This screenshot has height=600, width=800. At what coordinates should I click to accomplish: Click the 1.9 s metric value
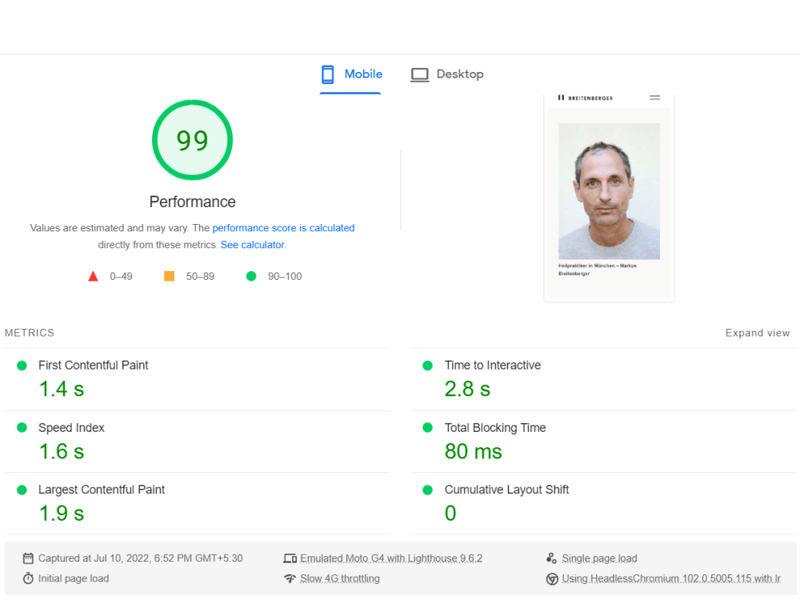coord(62,514)
